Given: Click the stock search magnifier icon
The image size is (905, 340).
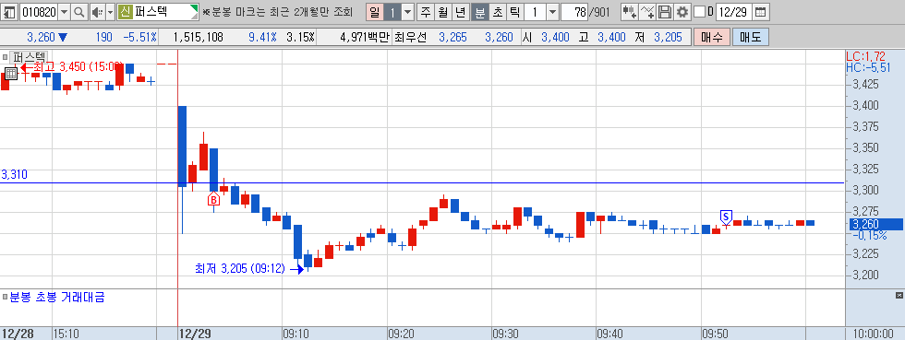Looking at the screenshot, I should (79, 12).
